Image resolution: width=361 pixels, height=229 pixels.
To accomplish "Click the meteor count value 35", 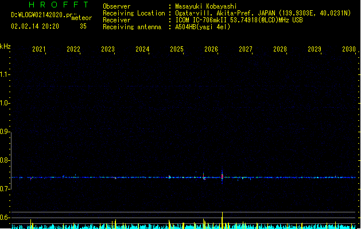I will point(83,26).
